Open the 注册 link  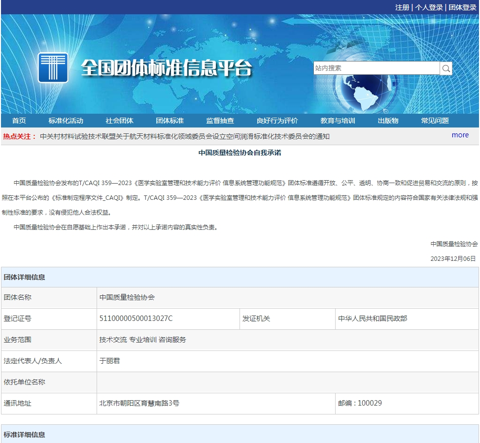tap(402, 7)
